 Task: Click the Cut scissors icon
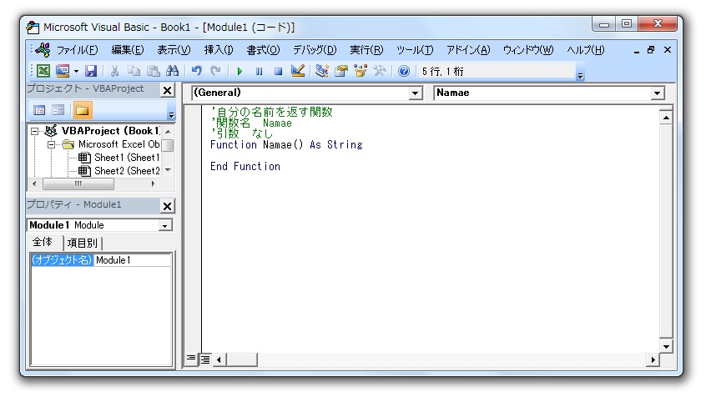coord(114,71)
